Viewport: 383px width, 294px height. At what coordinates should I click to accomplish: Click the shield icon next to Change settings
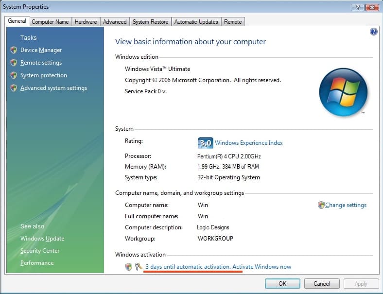click(x=321, y=205)
